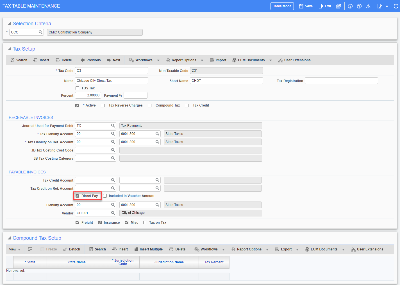Expand dropdown arrow next to page edit icon
The image size is (400, 285).
pos(387,6)
